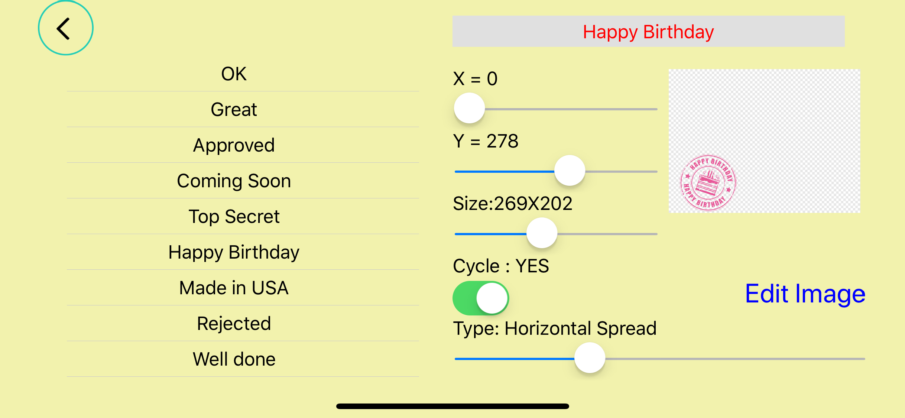This screenshot has width=905, height=418.
Task: Select the Top Secret stamp
Action: click(x=233, y=216)
